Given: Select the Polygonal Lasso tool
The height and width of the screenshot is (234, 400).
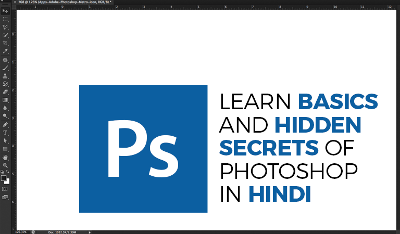Looking at the screenshot, I should tap(5, 27).
